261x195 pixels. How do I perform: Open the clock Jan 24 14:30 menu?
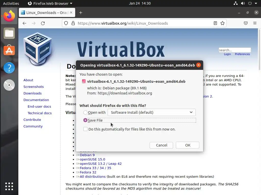click(140, 3)
